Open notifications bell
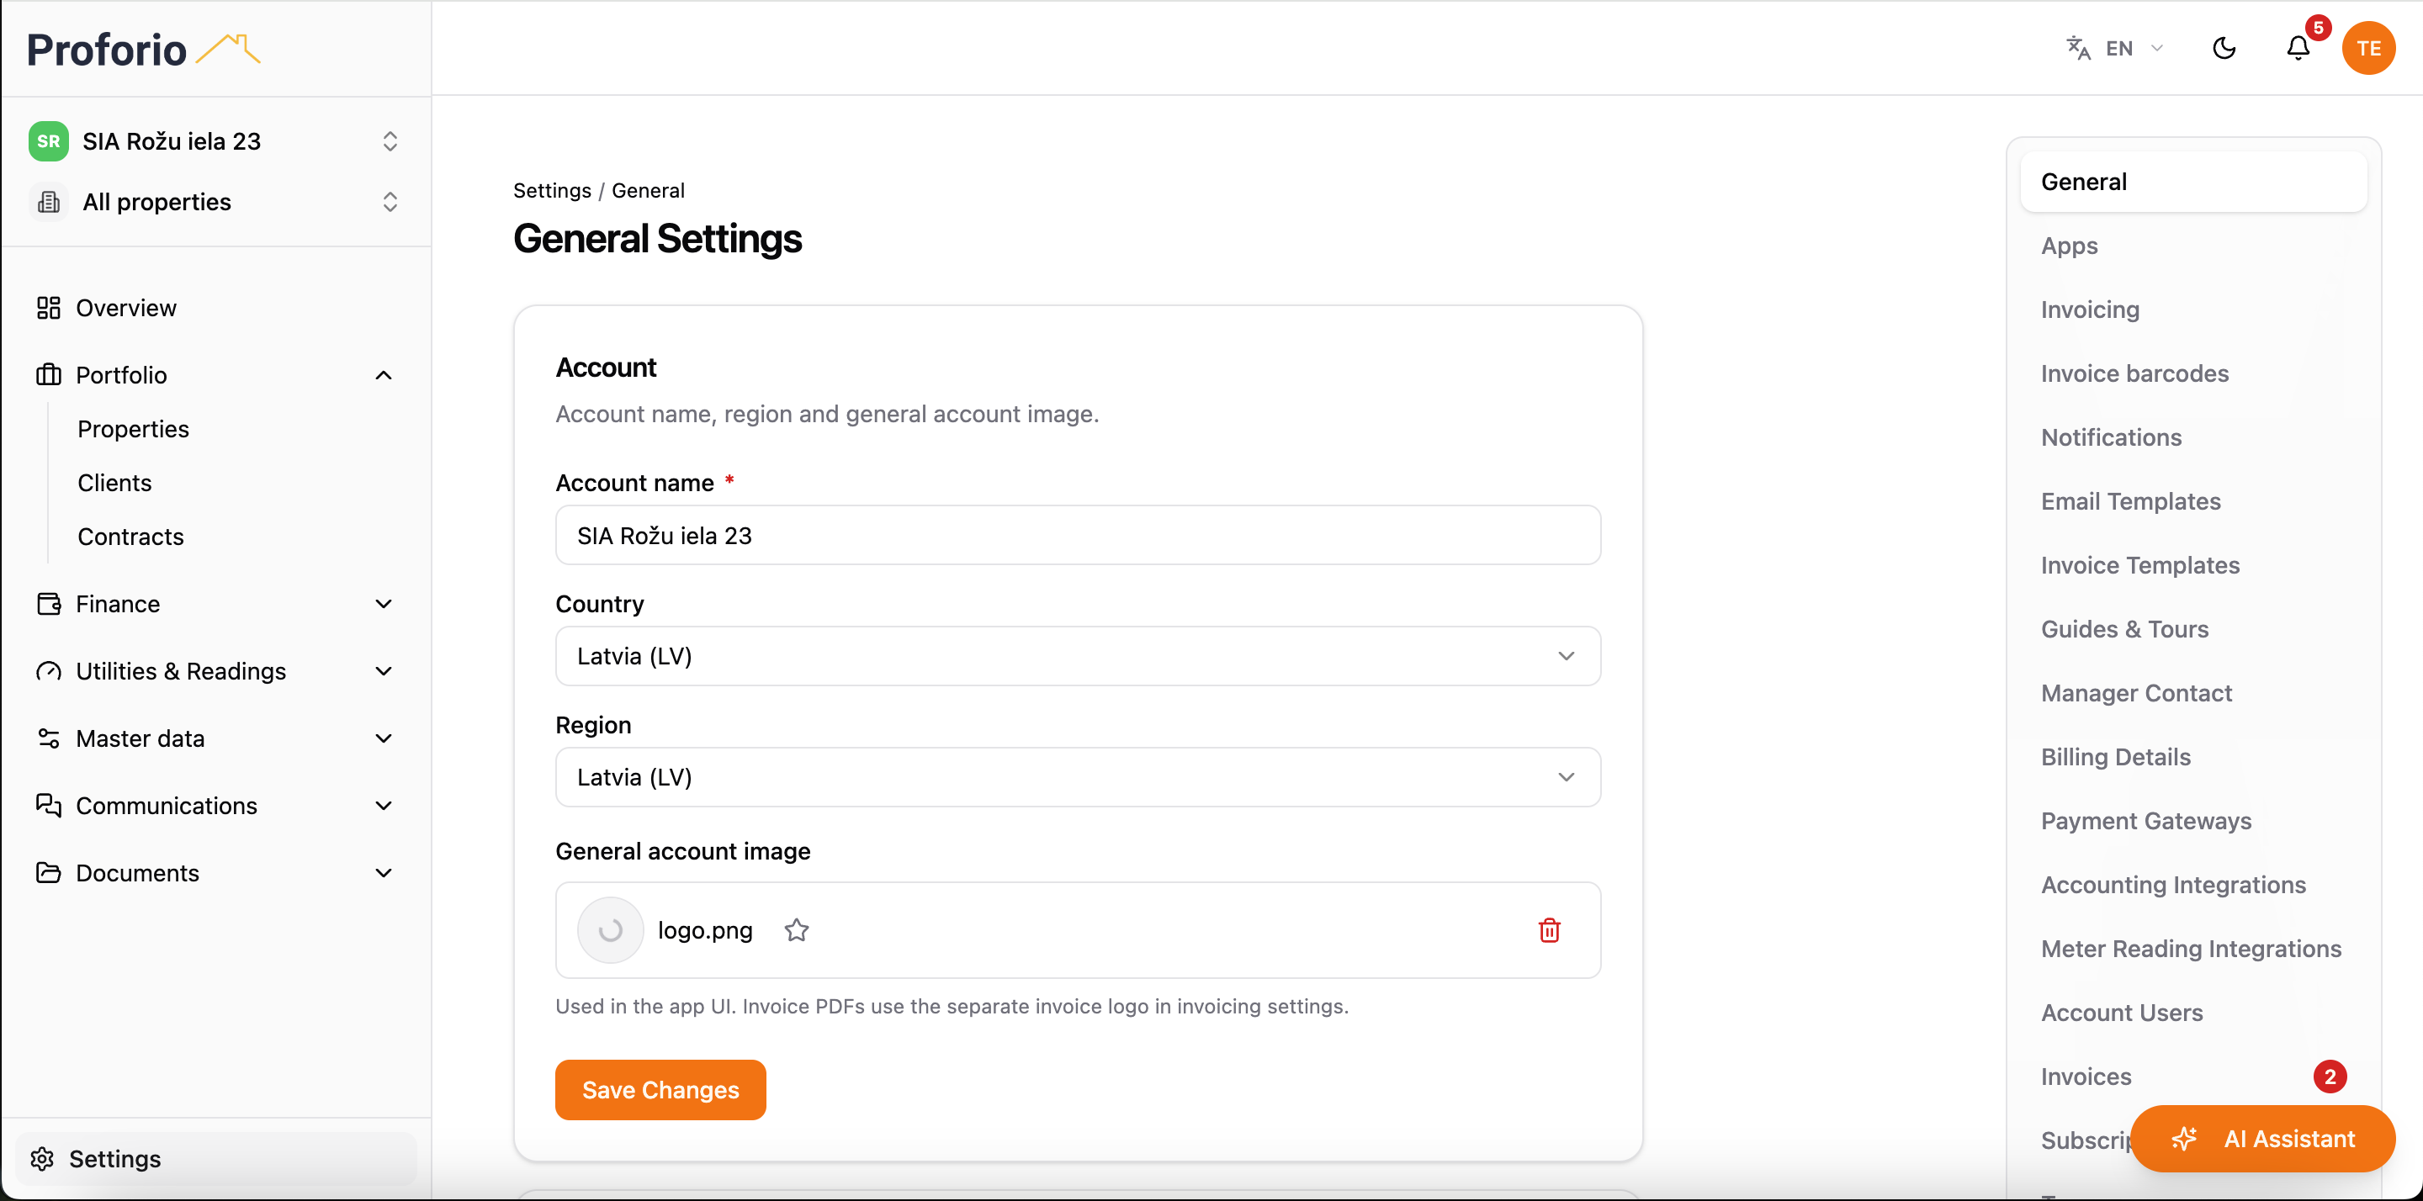The image size is (2423, 1201). (2298, 48)
